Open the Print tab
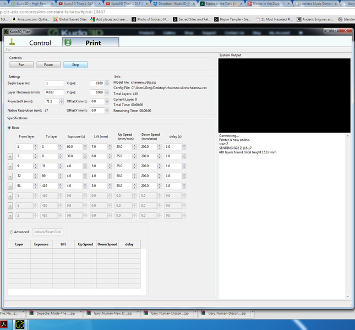355x330 pixels. (x=90, y=42)
